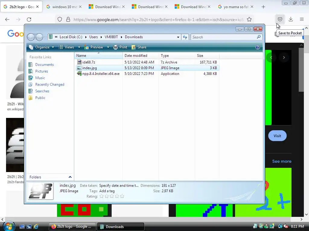Image resolution: width=309 pixels, height=231 pixels.
Task: Click 'See more' link in Google image panel
Action: (x=282, y=161)
